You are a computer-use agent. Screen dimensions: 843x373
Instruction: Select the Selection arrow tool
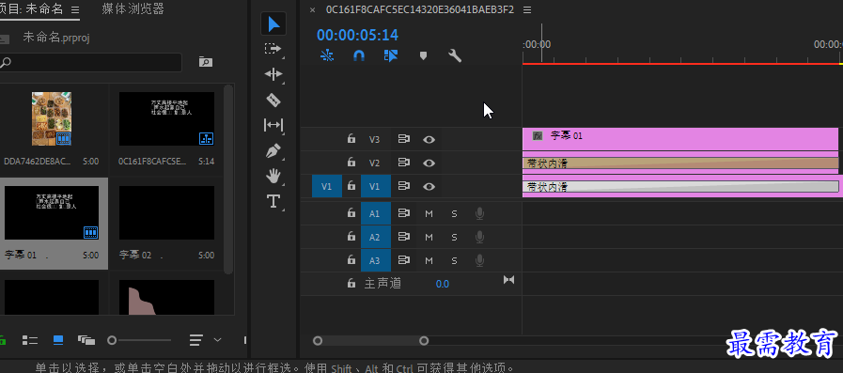273,23
